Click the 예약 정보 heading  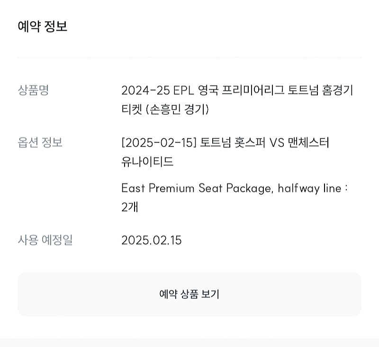[42, 26]
